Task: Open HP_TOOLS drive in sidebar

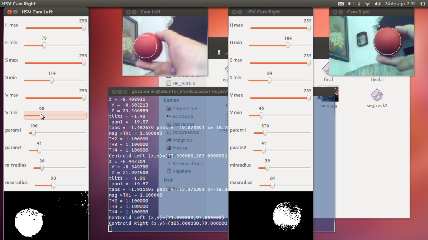Action: [x=181, y=83]
